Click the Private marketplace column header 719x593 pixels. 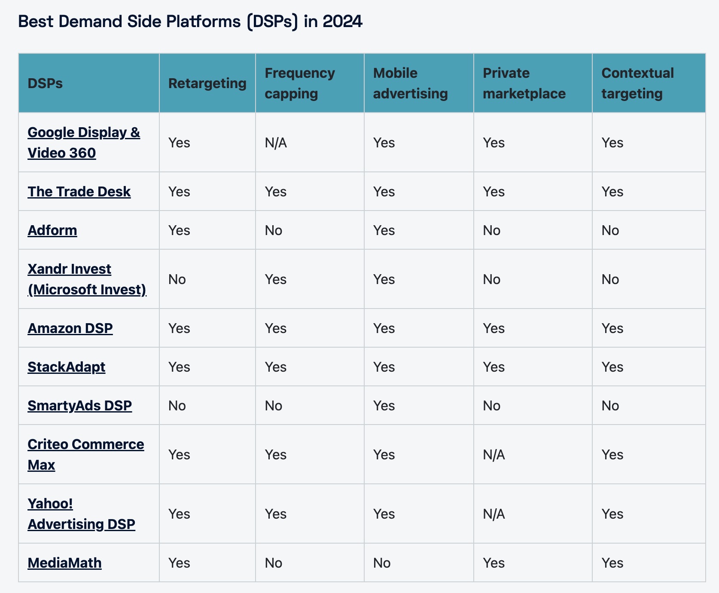coord(533,83)
